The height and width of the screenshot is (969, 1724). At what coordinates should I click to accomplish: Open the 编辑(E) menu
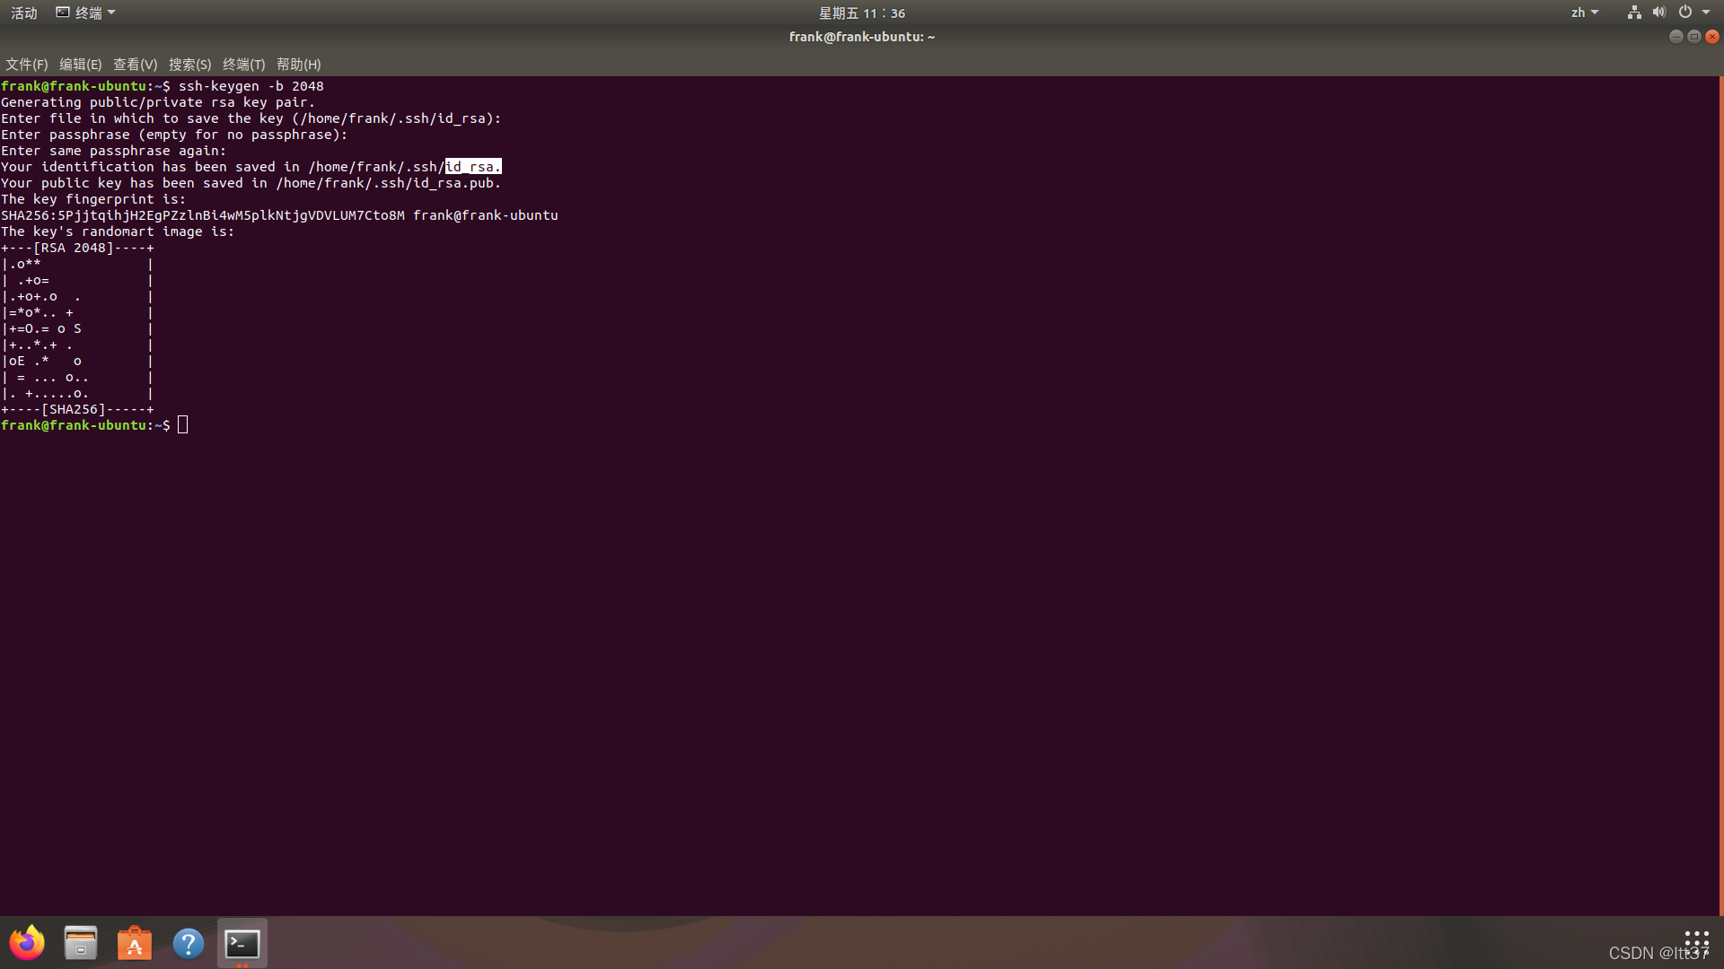[x=80, y=65]
